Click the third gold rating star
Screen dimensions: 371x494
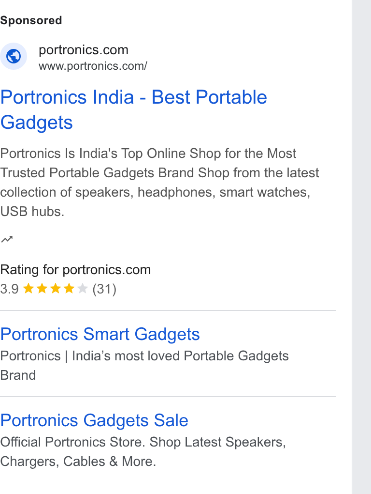(55, 288)
